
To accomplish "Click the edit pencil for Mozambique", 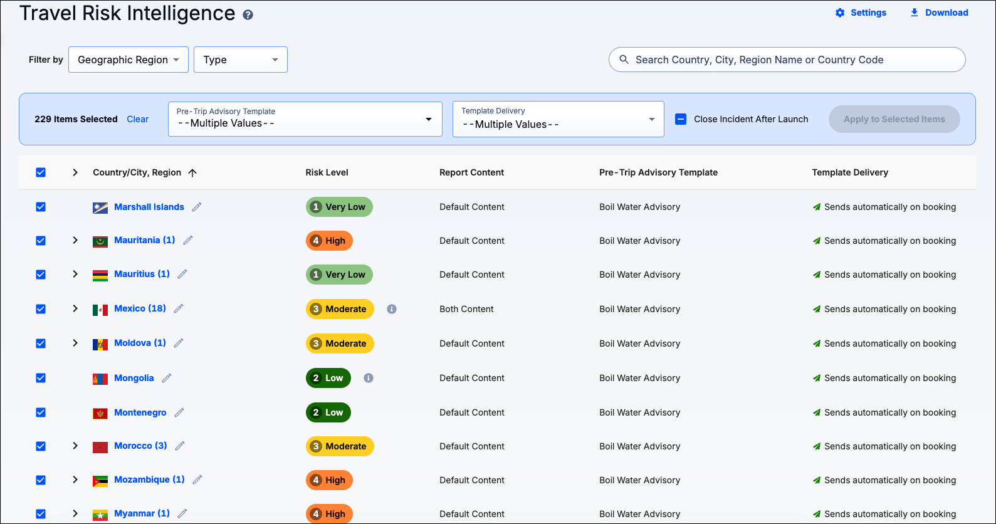I will [197, 479].
